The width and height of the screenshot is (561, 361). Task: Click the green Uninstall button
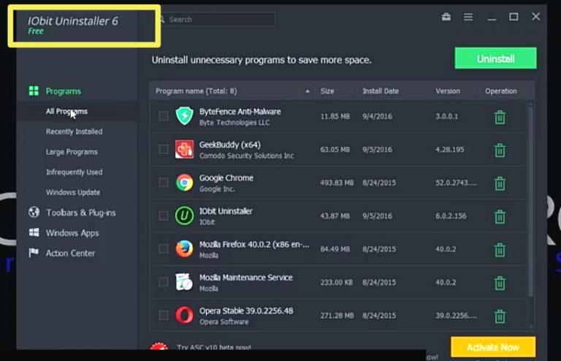click(495, 58)
